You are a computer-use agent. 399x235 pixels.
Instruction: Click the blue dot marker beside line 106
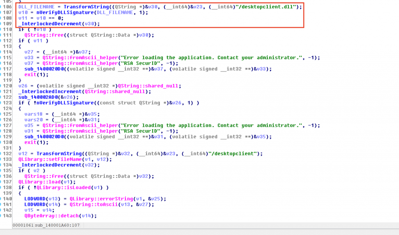coord(2,7)
